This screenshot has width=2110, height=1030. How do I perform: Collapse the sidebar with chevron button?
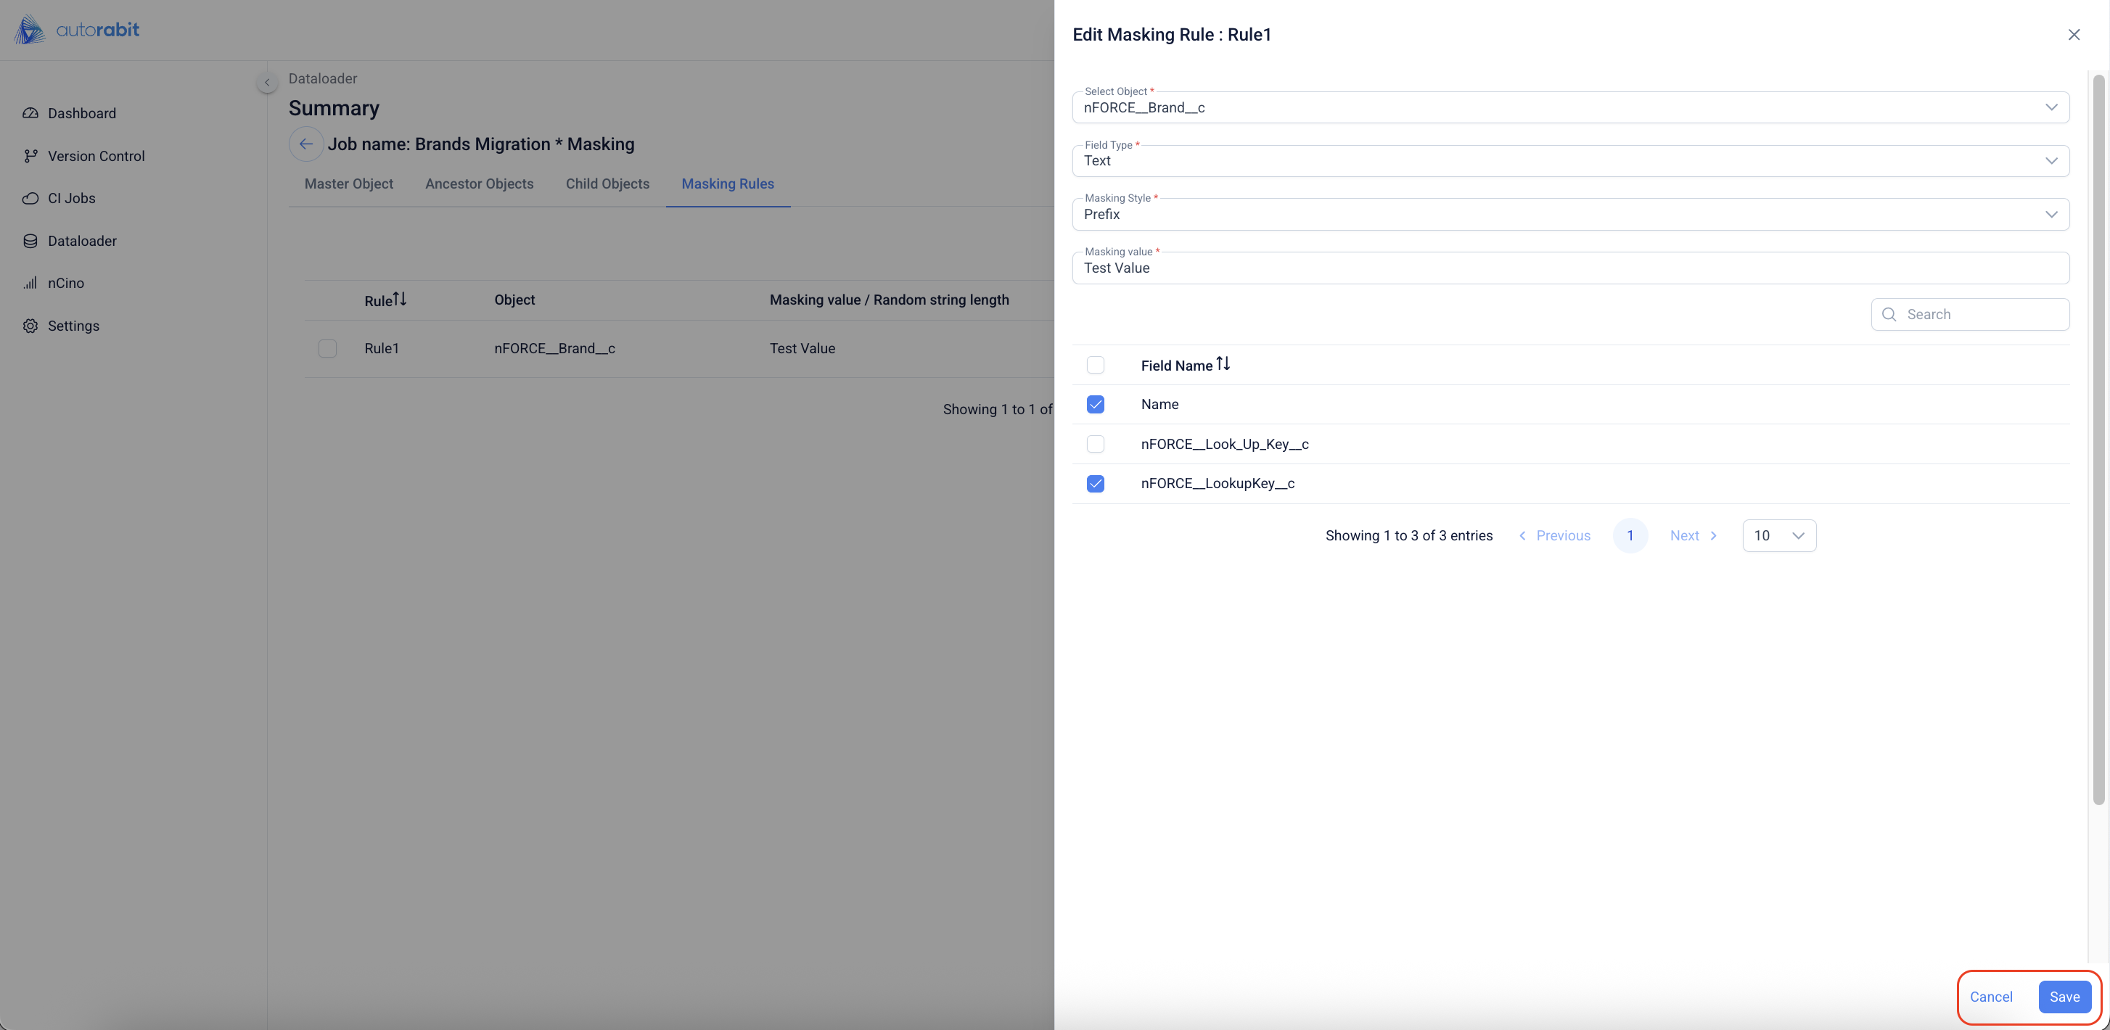click(x=266, y=83)
